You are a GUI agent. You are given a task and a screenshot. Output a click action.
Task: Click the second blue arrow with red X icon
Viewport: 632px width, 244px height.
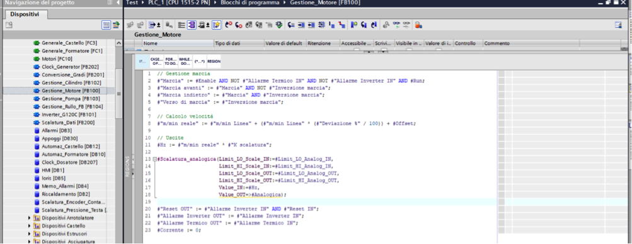tap(239, 25)
